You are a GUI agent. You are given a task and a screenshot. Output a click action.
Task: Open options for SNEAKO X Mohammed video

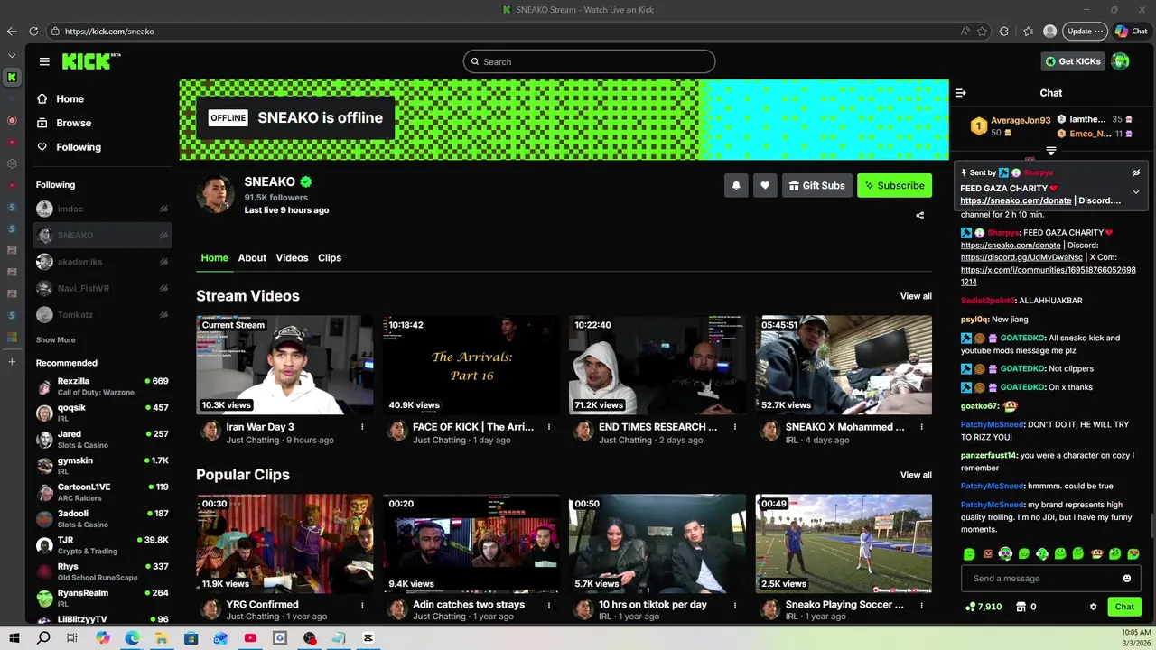921,427
